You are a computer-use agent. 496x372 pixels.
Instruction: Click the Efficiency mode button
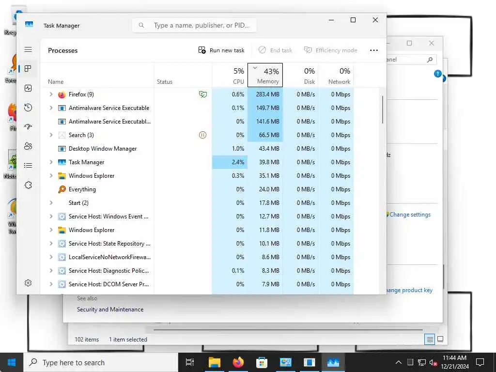point(330,50)
